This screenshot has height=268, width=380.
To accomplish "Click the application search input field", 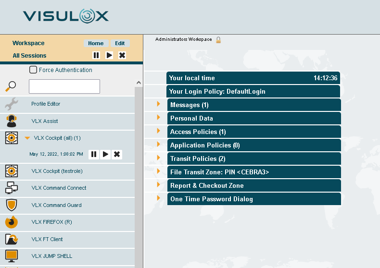I will coord(64,86).
